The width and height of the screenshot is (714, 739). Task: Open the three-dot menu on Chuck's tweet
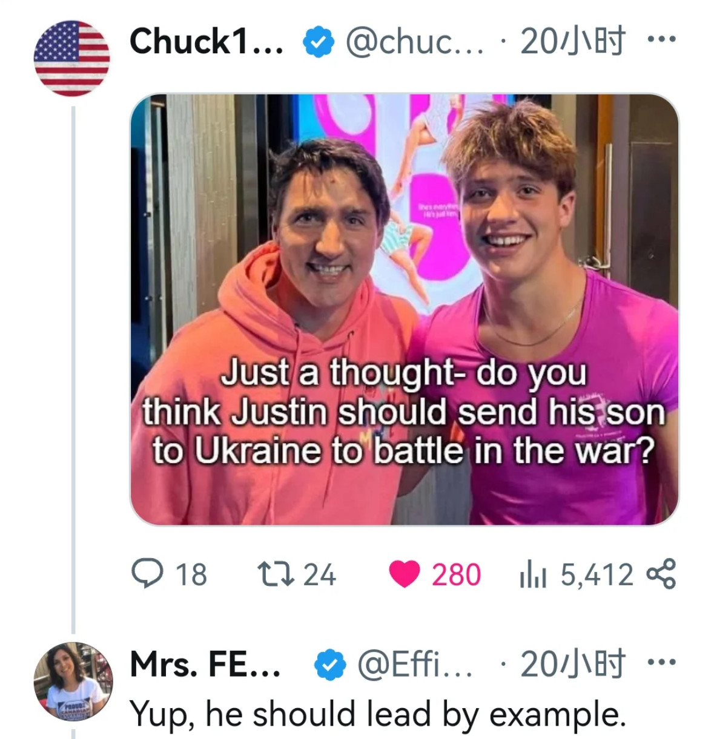pyautogui.click(x=661, y=40)
